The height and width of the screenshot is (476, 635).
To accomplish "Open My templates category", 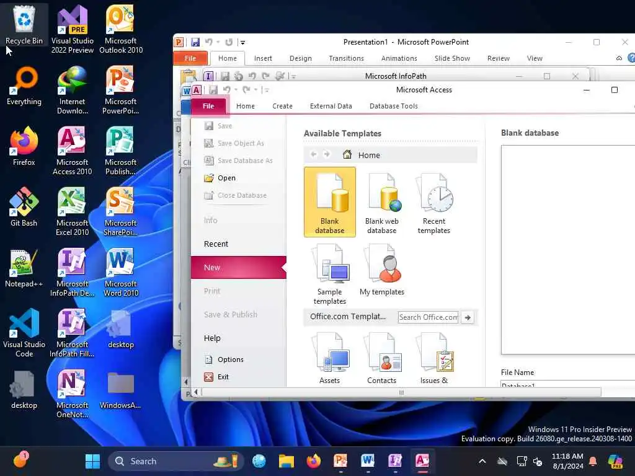I will point(381,270).
